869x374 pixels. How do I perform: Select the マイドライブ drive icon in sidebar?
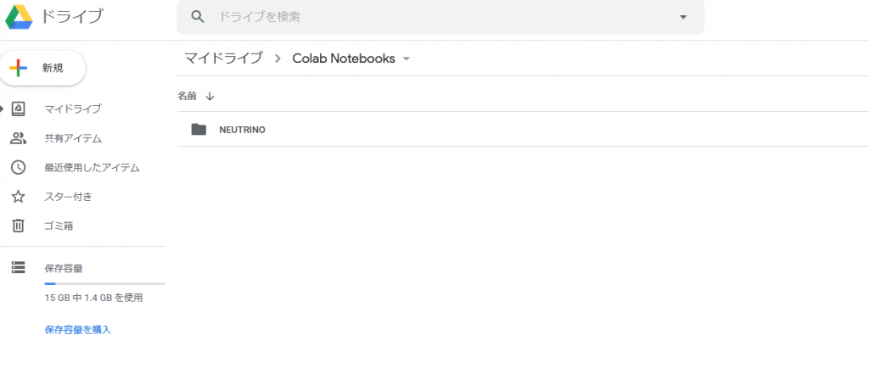tap(19, 109)
